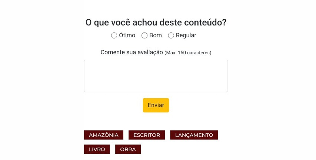The width and height of the screenshot is (316, 160).
Task: Visit the OBRA tag link
Action: (x=128, y=149)
